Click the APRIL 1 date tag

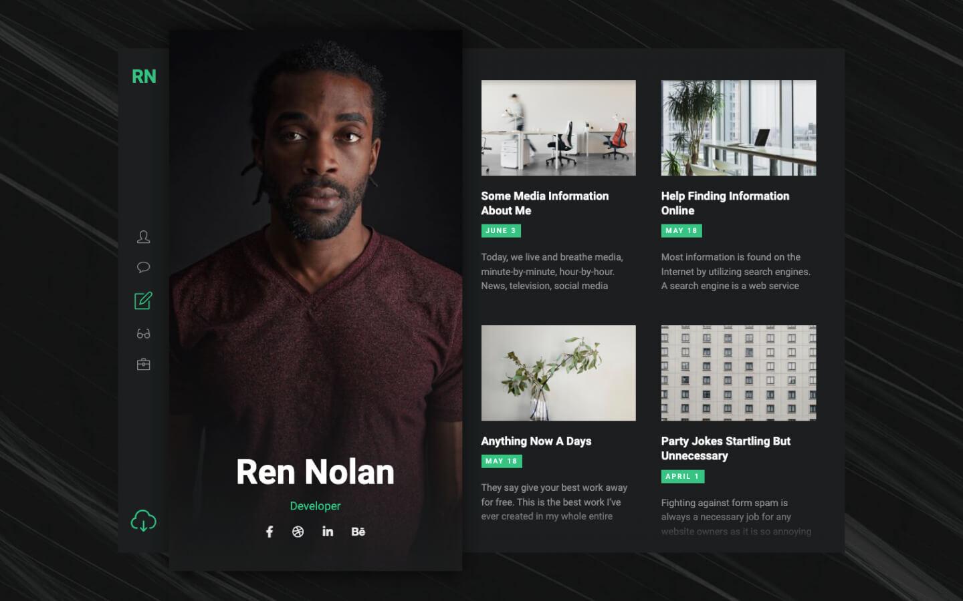pyautogui.click(x=683, y=476)
